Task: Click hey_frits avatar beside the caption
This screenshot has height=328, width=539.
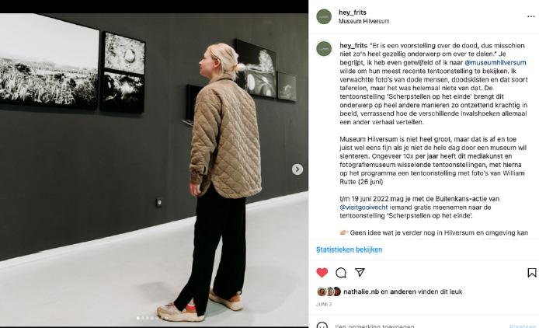Action: tap(324, 48)
